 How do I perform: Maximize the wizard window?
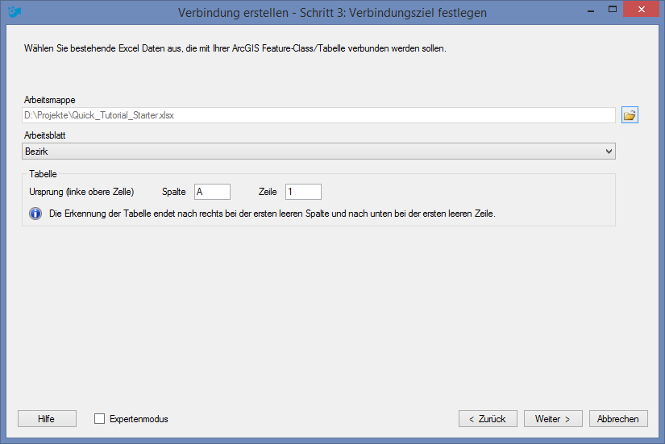tap(613, 10)
